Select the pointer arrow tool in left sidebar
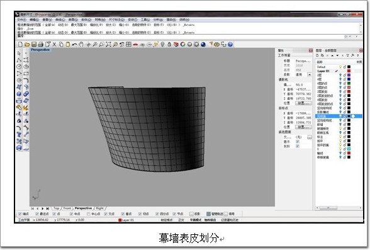The width and height of the screenshot is (370, 250). point(19,54)
